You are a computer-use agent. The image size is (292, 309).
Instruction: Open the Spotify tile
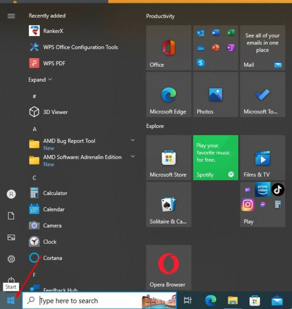tap(216, 158)
